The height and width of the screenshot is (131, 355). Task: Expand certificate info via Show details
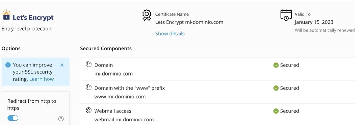pos(170,34)
